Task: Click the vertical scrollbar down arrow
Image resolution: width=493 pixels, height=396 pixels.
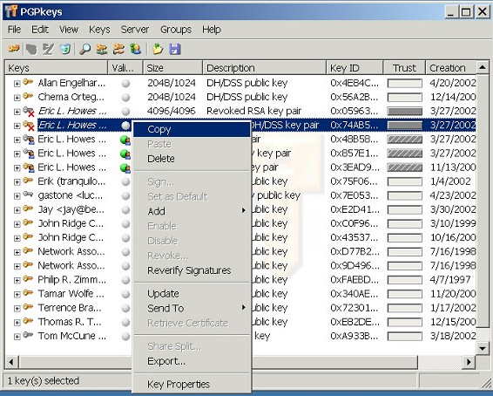Action: click(483, 348)
